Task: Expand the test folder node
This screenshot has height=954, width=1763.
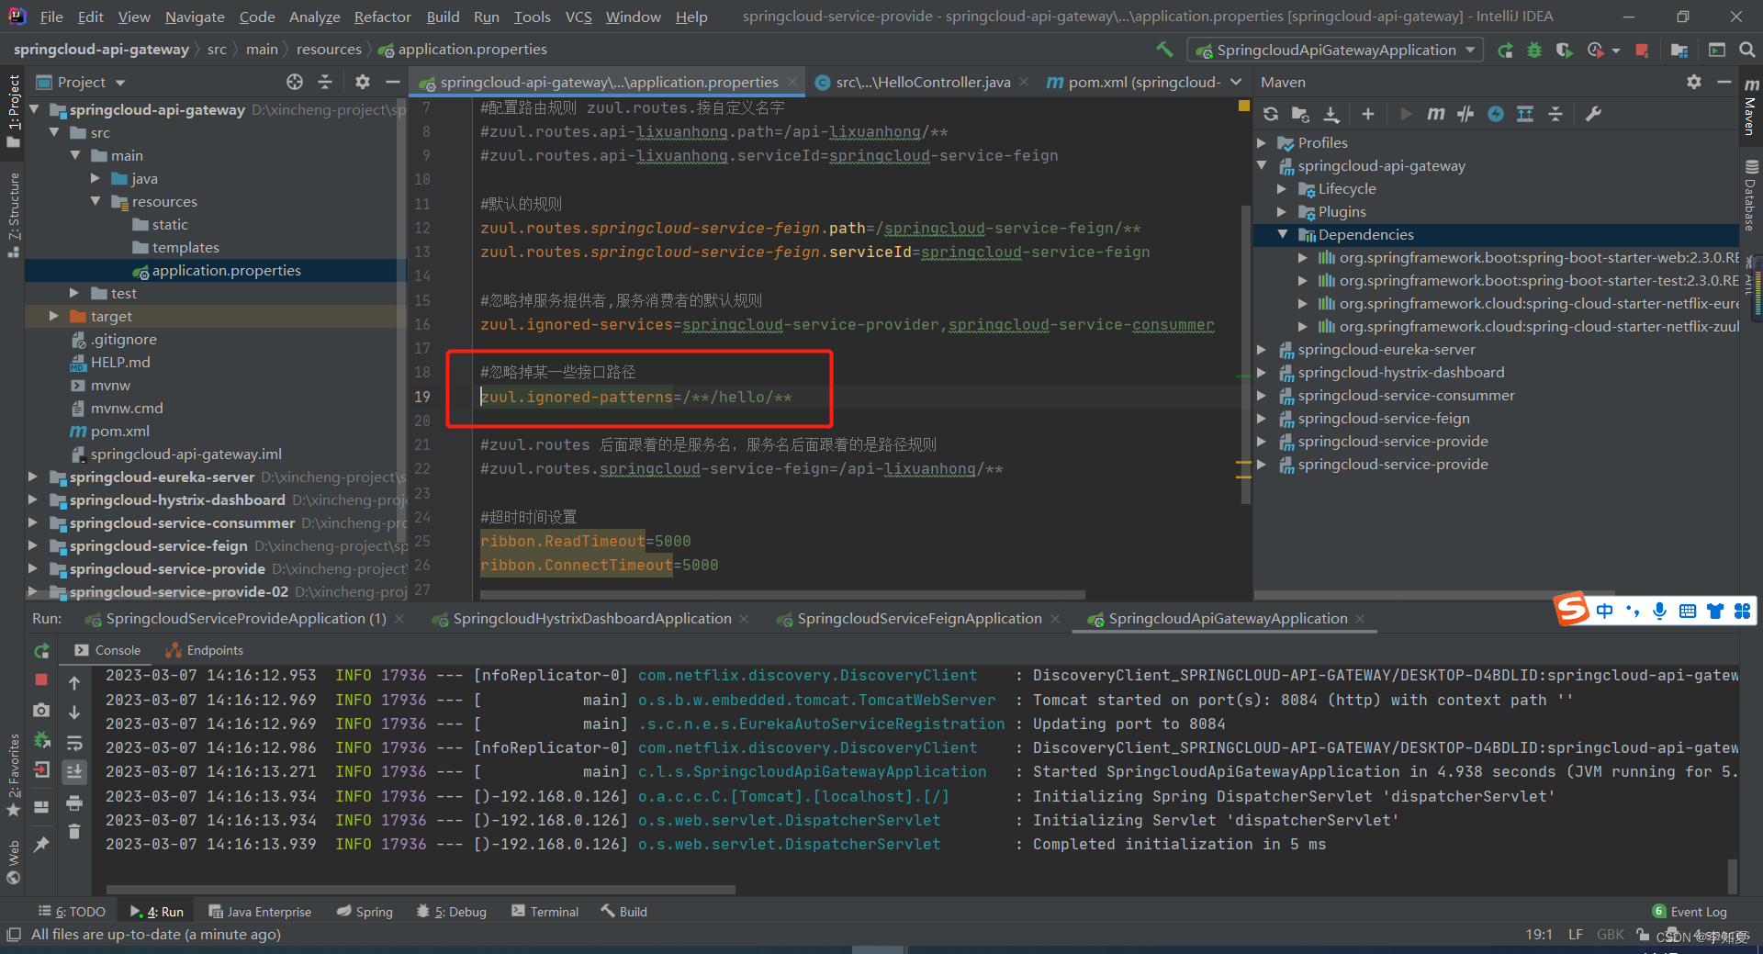Action: [x=74, y=293]
